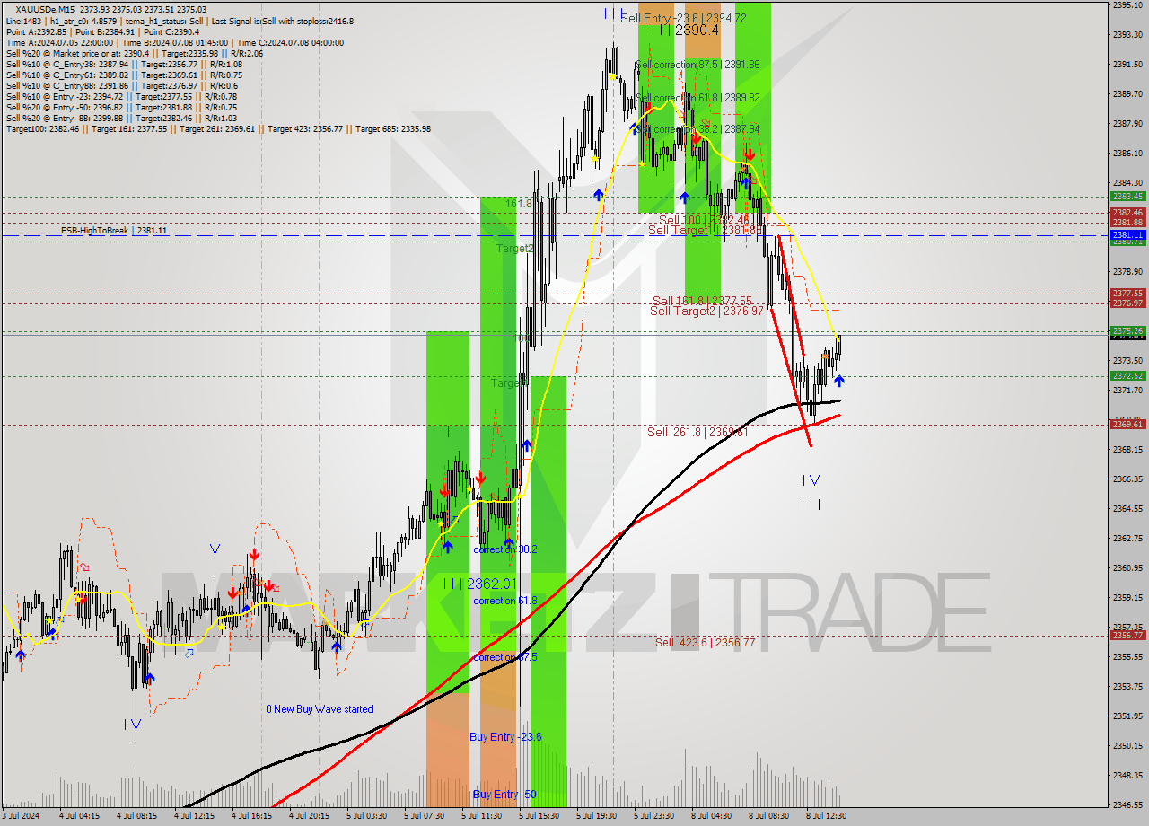Click 'Sell correction 87.5 | 2391.86' label
This screenshot has height=826, width=1149.
(x=697, y=65)
